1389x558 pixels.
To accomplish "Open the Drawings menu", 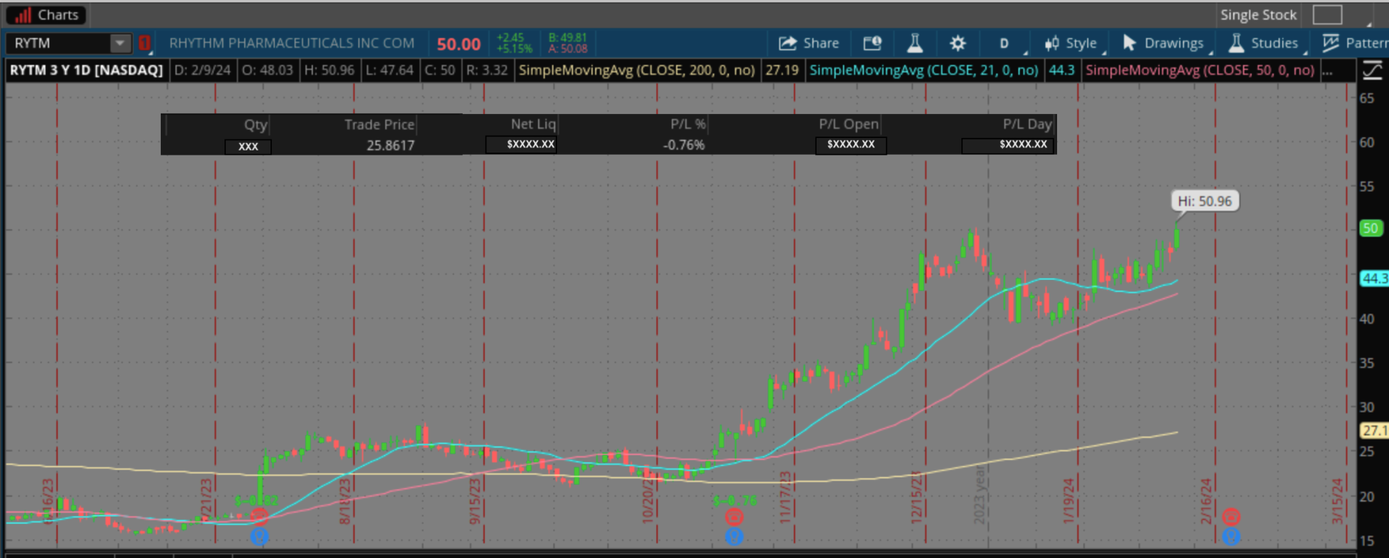I will pyautogui.click(x=1163, y=43).
